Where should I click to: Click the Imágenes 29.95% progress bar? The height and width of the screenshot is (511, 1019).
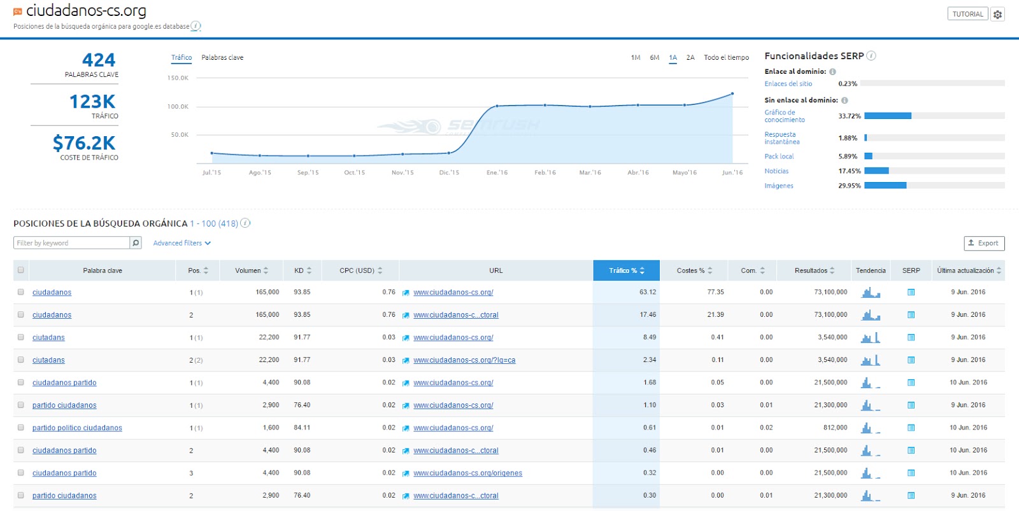pos(934,185)
